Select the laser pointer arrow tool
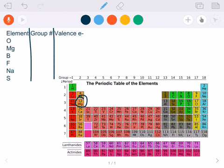The width and height of the screenshot is (224, 168). tap(215, 20)
